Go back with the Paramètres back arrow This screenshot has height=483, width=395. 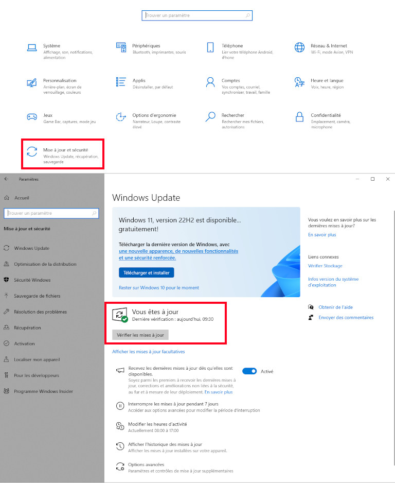tap(6, 179)
